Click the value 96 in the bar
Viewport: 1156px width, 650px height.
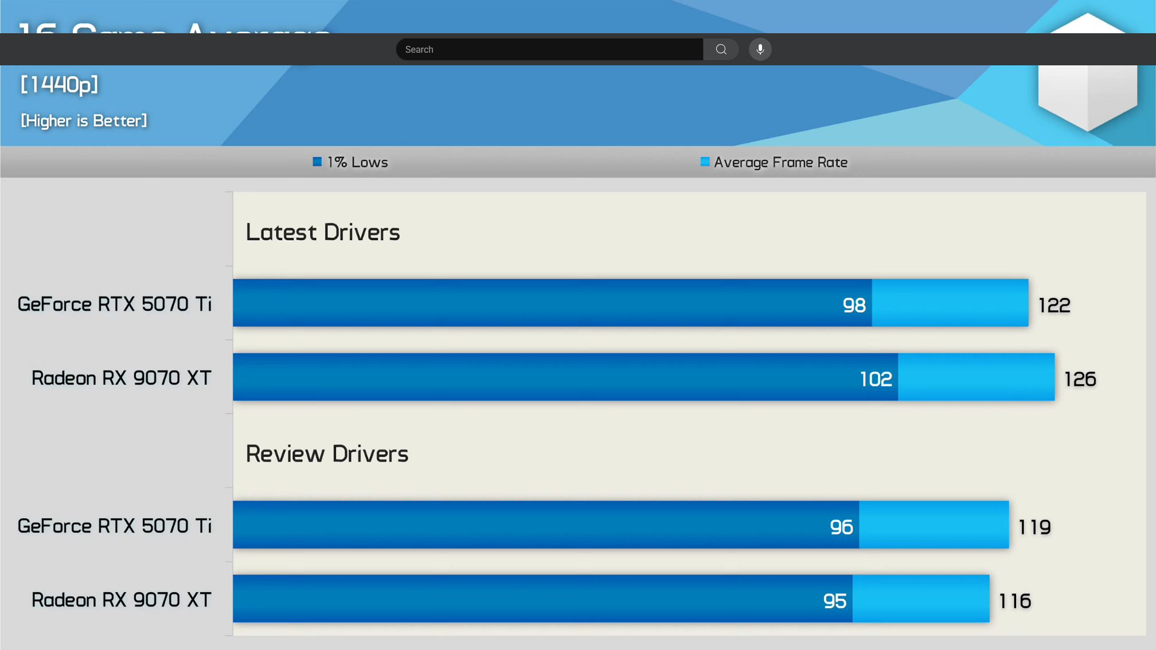pos(841,527)
